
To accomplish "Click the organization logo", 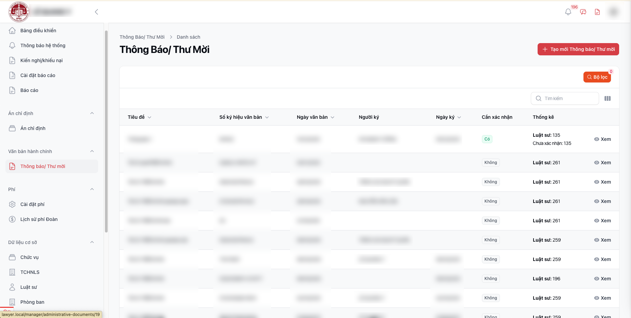I will coord(19,12).
